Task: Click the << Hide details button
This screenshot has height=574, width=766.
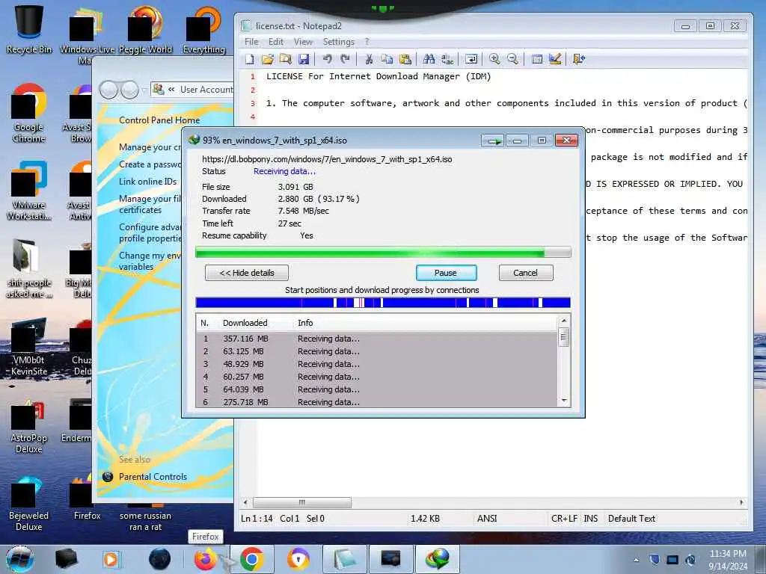Action: tap(247, 273)
